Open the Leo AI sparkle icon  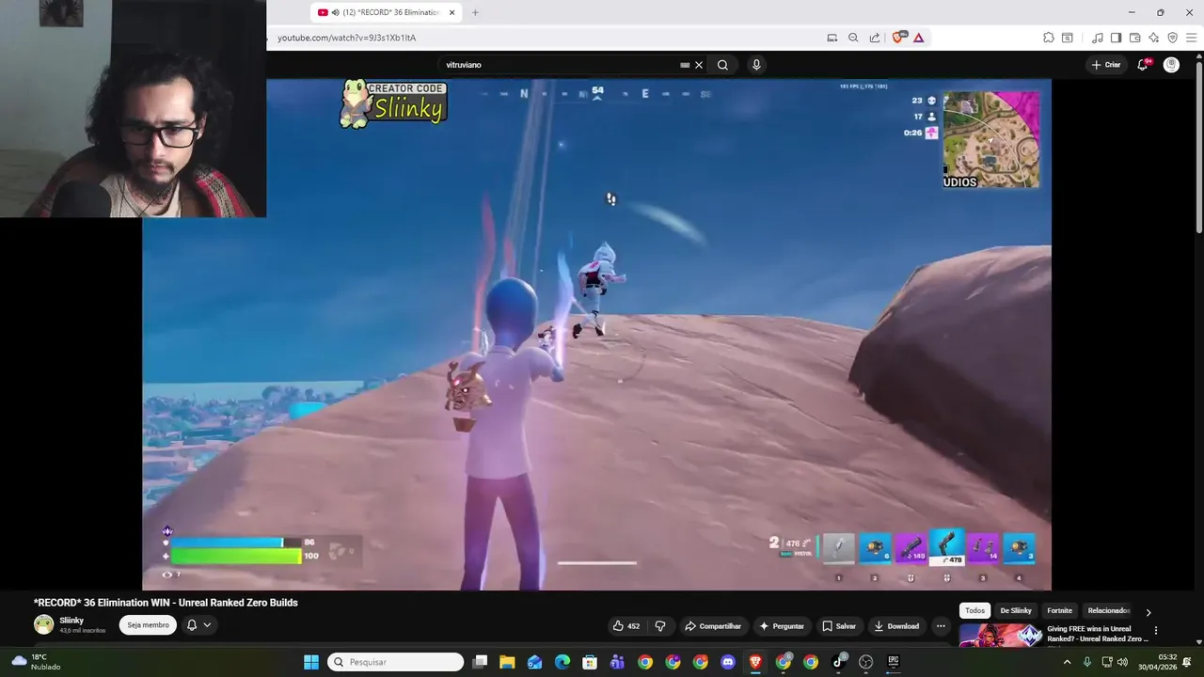click(x=1153, y=38)
